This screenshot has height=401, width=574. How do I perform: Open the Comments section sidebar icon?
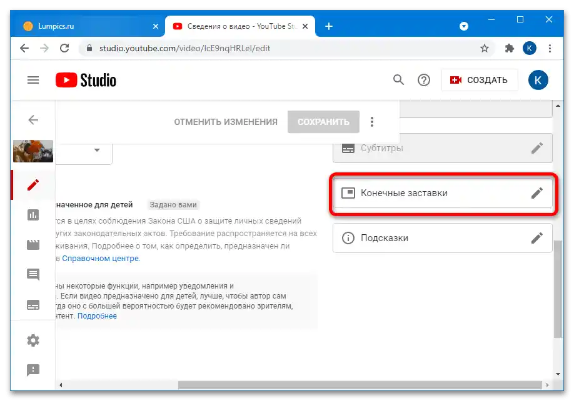(33, 275)
